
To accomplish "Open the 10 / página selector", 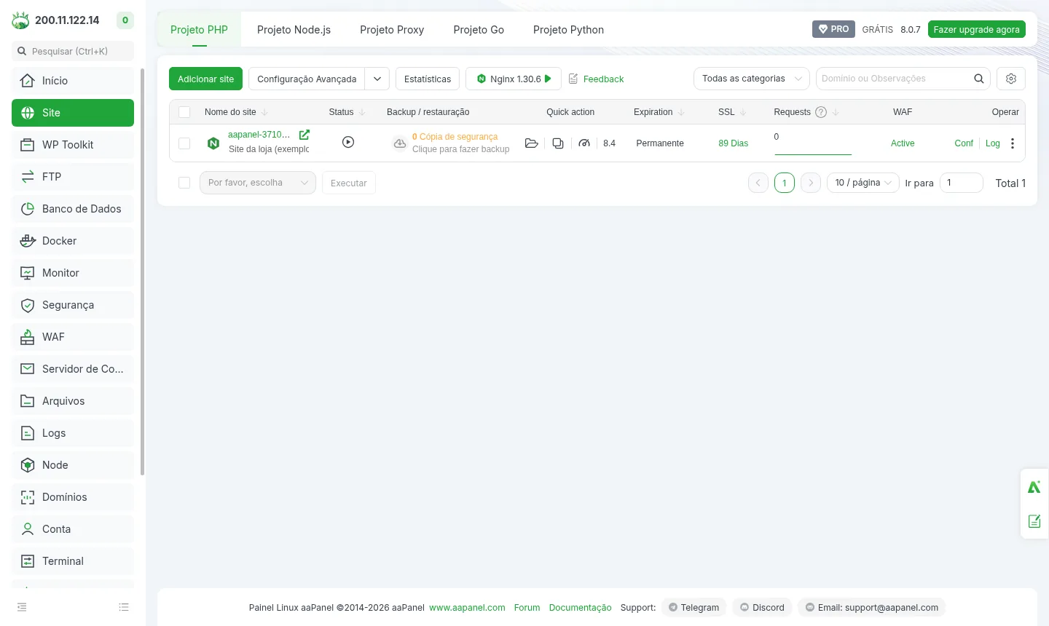I will 863,183.
